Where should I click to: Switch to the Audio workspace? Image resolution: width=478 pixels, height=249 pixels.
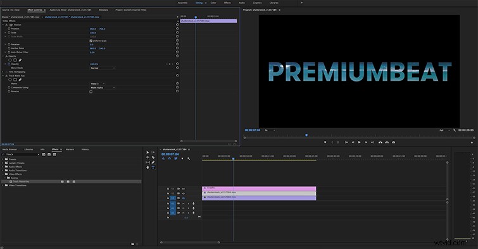point(242,3)
